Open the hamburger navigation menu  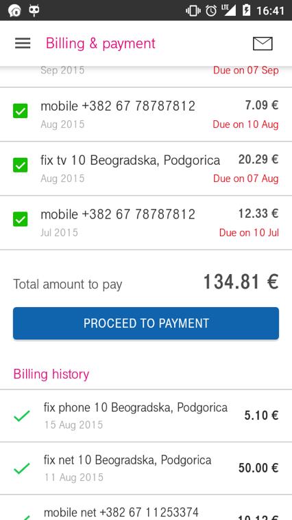(23, 43)
